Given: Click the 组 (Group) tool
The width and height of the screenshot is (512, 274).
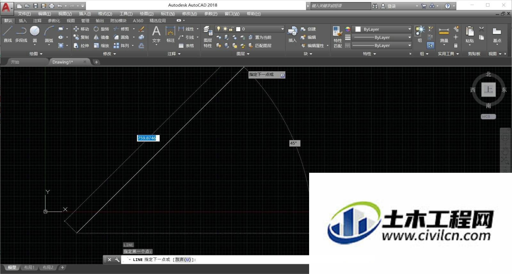Looking at the screenshot, I should 420,34.
